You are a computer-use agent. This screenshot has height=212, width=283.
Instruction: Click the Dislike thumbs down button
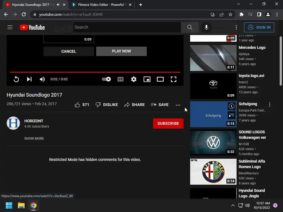pyautogui.click(x=107, y=105)
